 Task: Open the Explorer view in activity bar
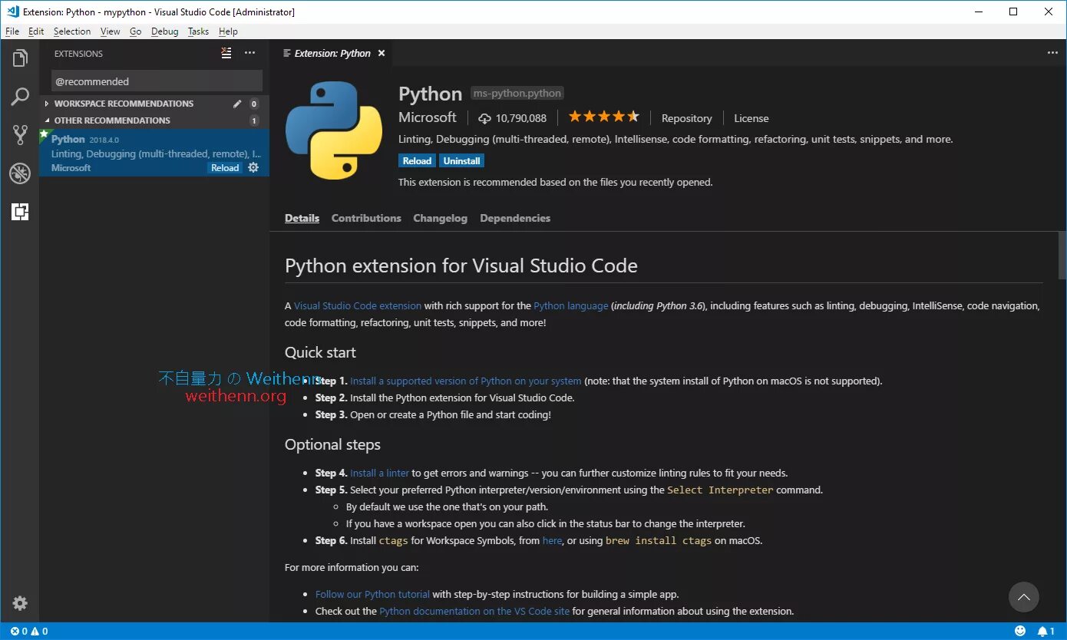coord(20,58)
